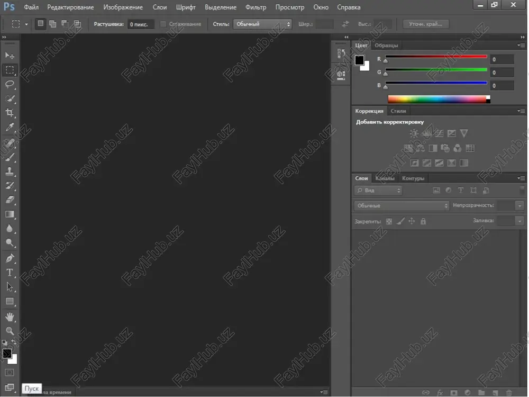Open the Непрозрачность dropdown arrow
The image size is (529, 397).
click(x=519, y=205)
